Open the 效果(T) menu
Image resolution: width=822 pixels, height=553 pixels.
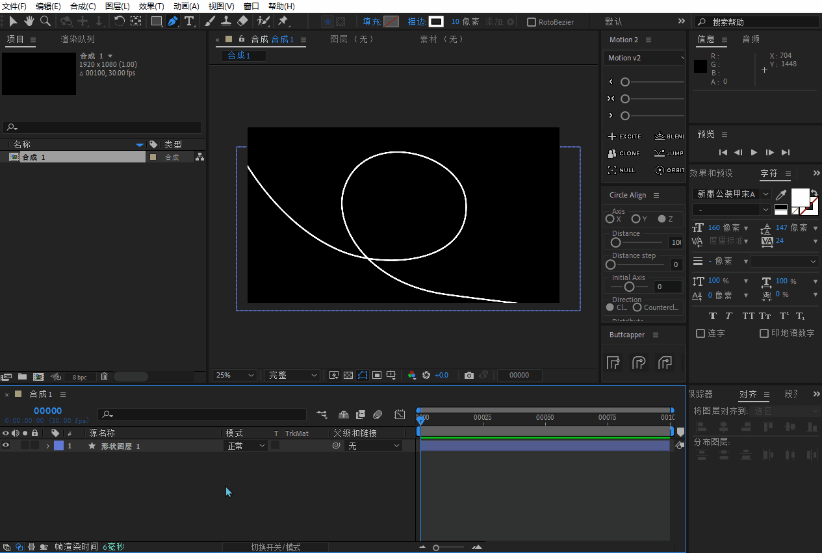[151, 6]
